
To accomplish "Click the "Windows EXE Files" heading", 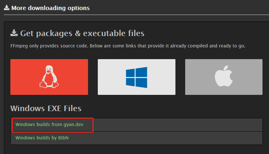I will (x=45, y=108).
